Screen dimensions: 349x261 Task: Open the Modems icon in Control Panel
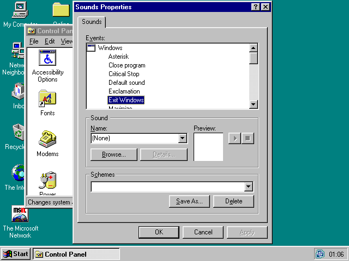(x=47, y=139)
